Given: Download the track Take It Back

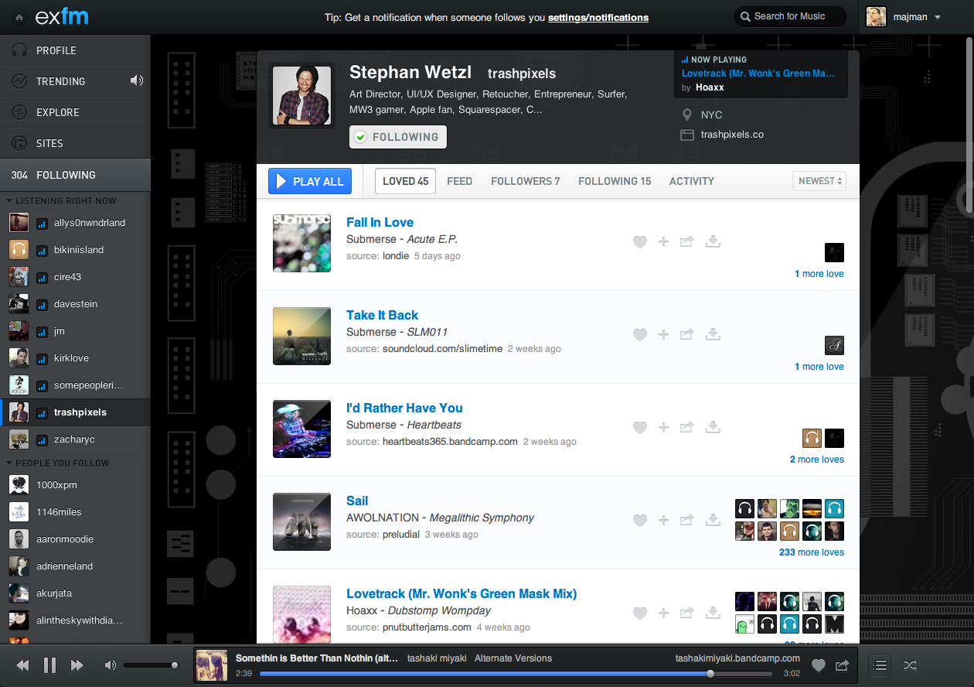Looking at the screenshot, I should 713,335.
